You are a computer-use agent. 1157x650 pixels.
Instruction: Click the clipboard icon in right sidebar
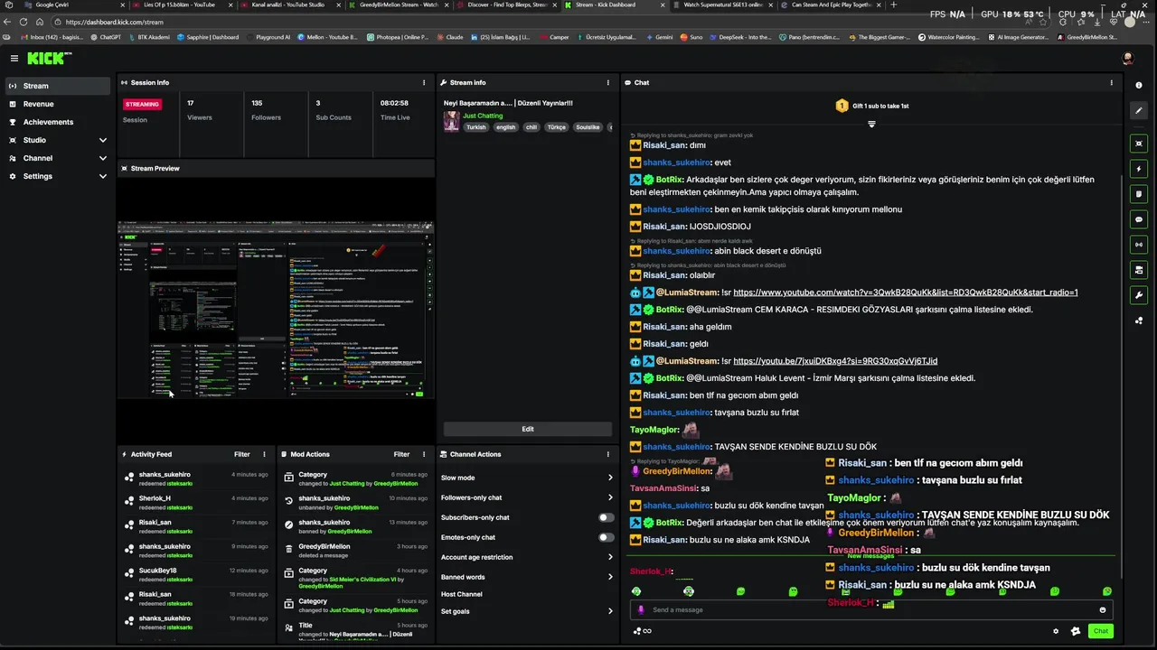click(1139, 194)
